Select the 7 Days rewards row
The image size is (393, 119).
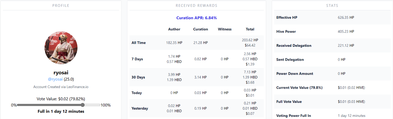point(196,59)
